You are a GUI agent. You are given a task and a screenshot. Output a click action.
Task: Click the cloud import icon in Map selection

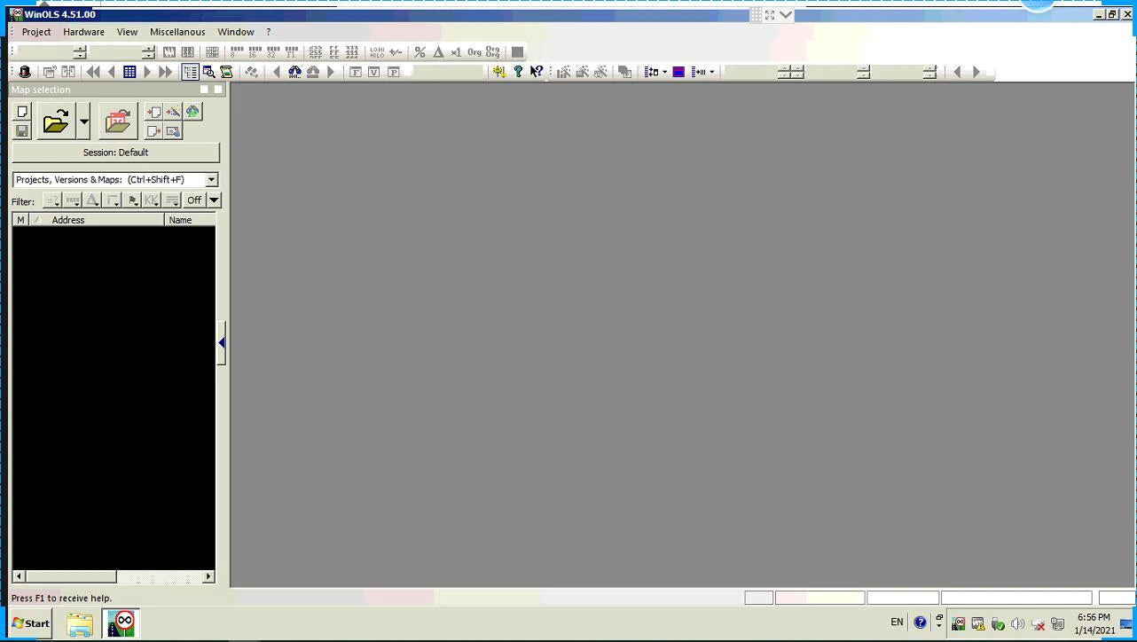click(x=192, y=112)
